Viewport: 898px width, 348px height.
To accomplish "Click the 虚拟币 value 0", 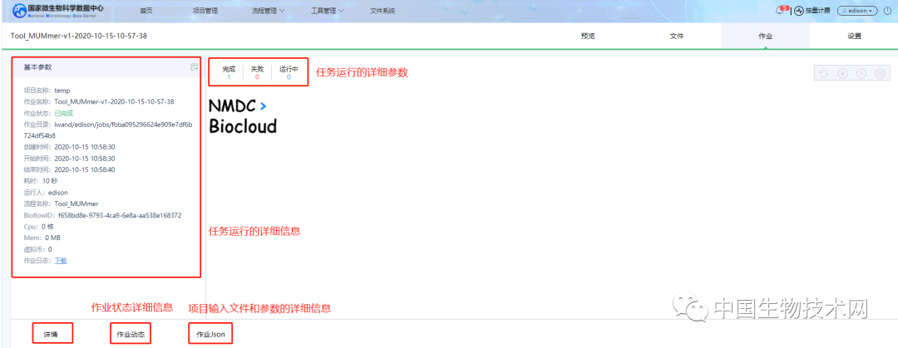I will [x=50, y=249].
